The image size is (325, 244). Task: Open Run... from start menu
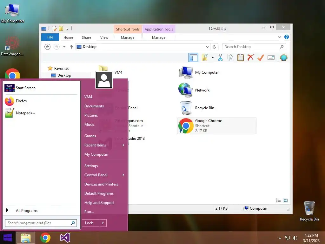89,212
